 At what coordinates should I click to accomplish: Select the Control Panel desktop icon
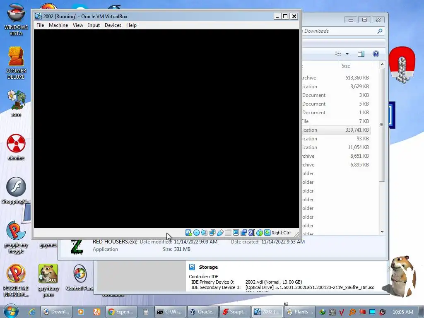click(80, 277)
